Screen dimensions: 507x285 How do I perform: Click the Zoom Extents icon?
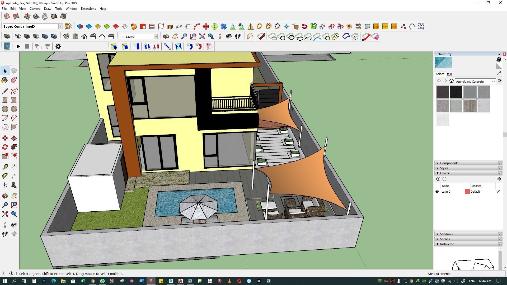[5, 214]
